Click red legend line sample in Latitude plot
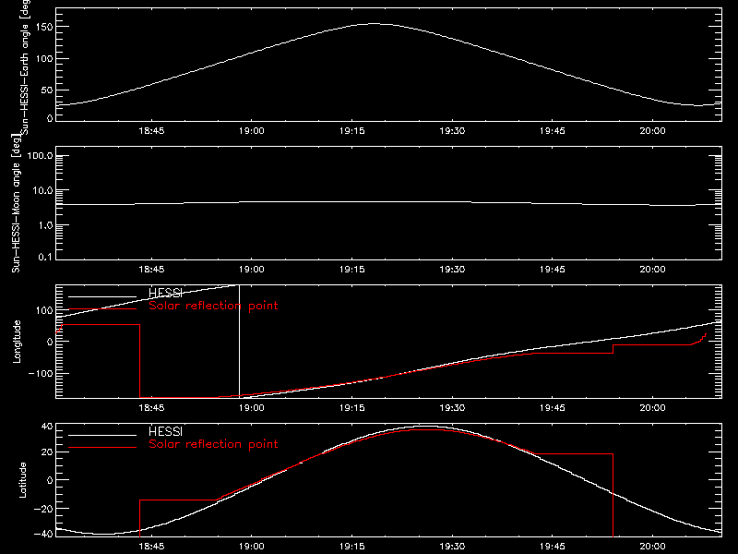The height and width of the screenshot is (554, 738). click(102, 448)
